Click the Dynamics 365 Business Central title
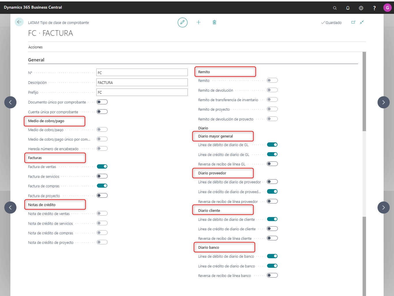394x296 pixels. click(33, 7)
